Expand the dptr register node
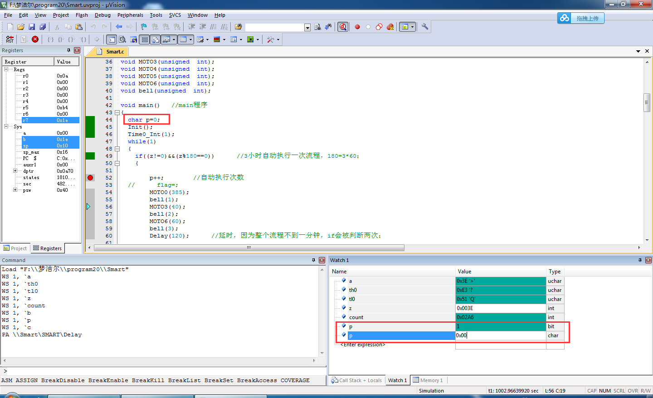The height and width of the screenshot is (398, 653). coord(15,171)
